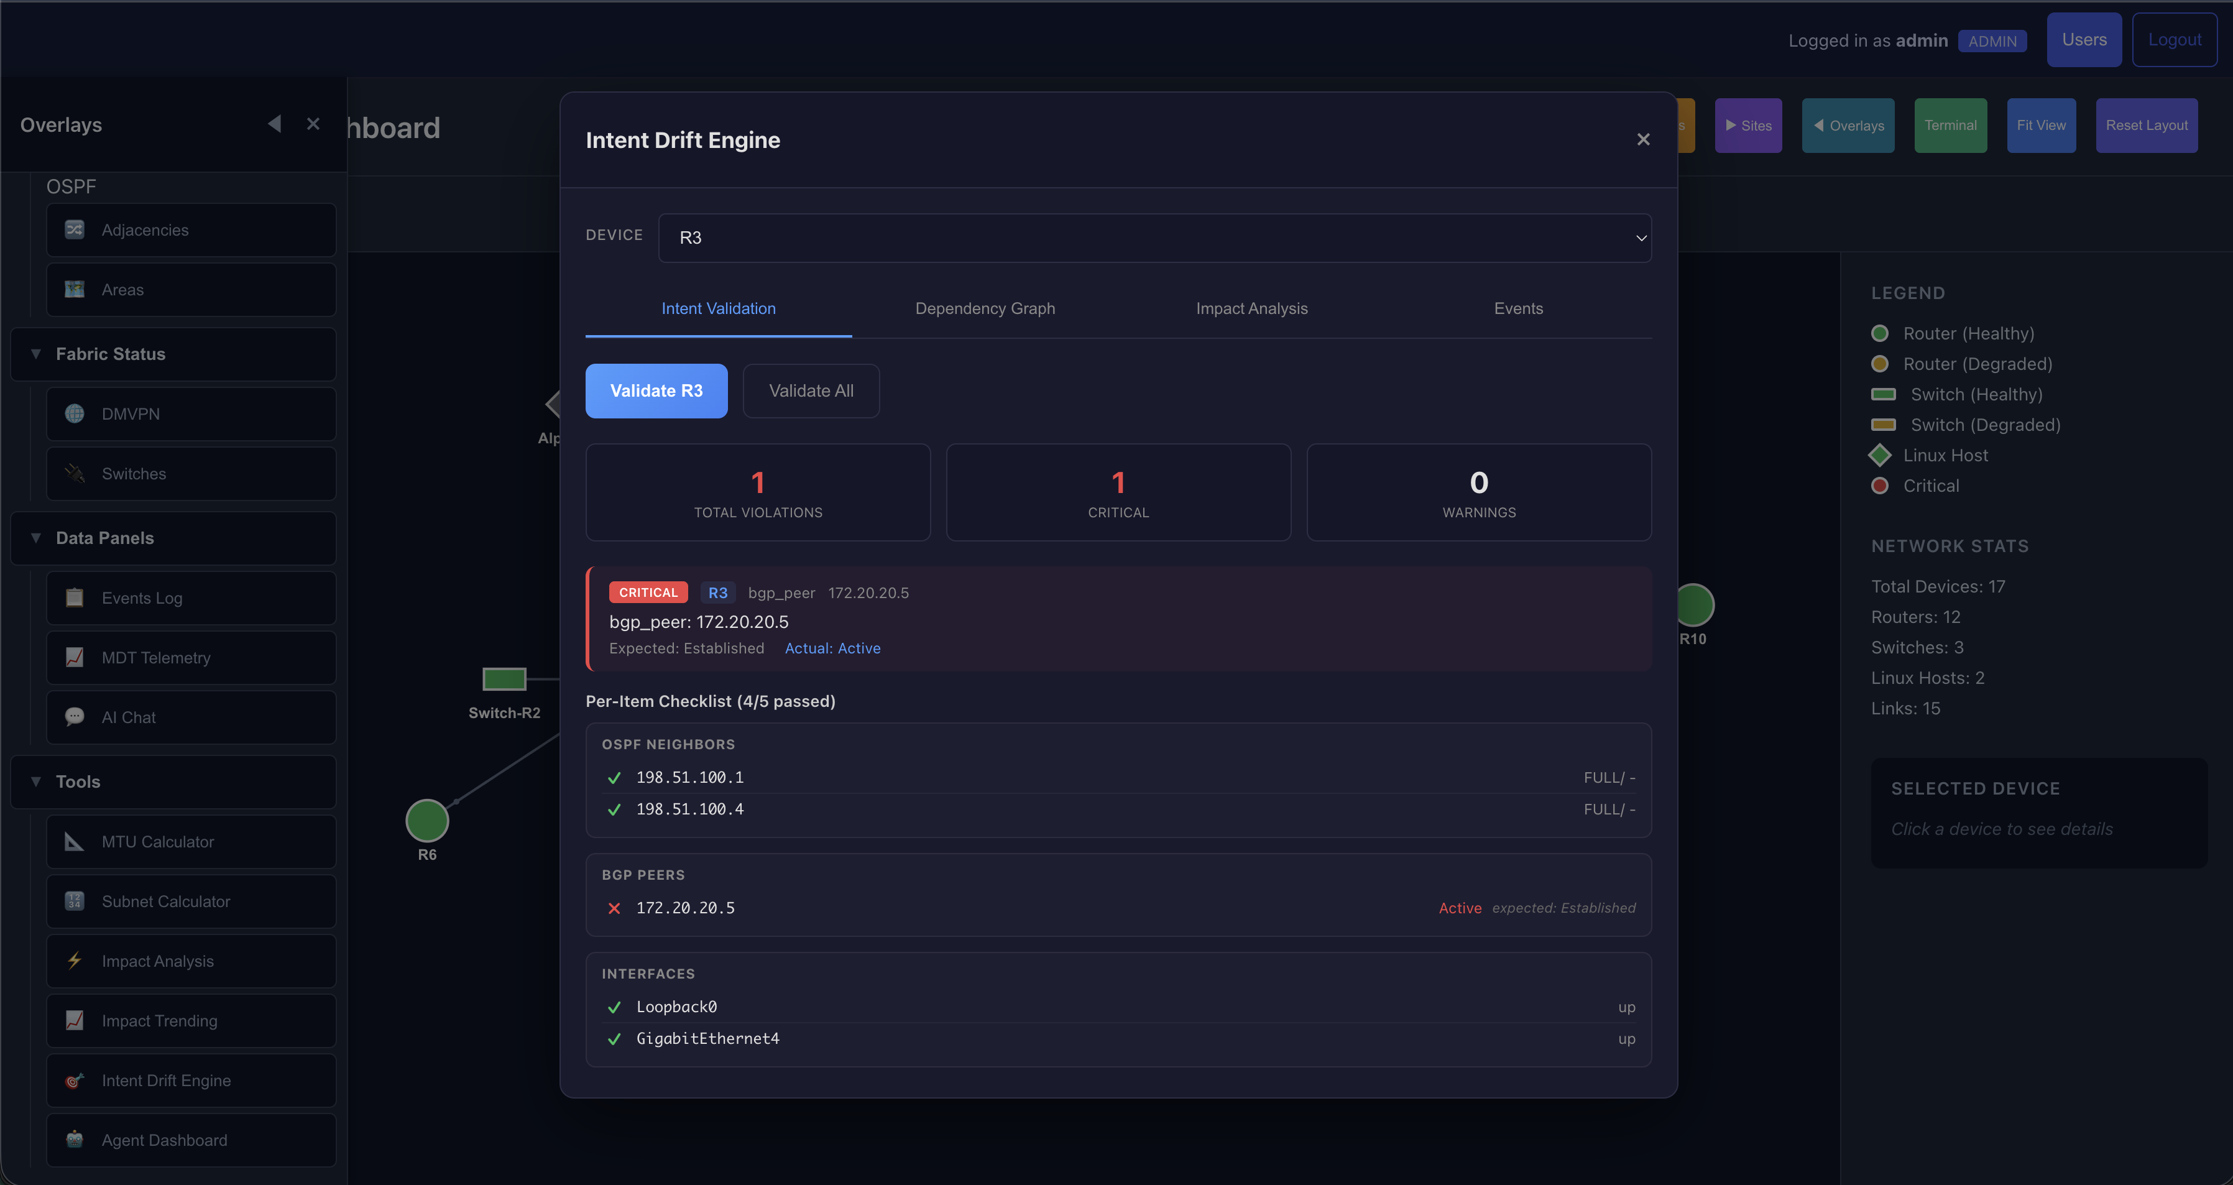Open the AI Chat bubble icon

coord(75,717)
